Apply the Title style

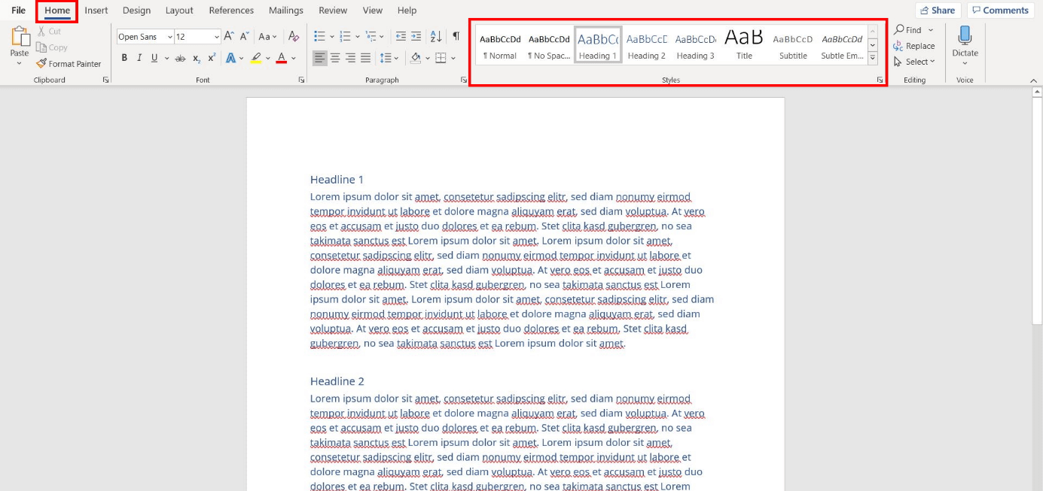744,46
